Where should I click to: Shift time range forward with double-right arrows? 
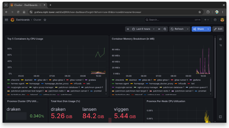(x=159, y=29)
